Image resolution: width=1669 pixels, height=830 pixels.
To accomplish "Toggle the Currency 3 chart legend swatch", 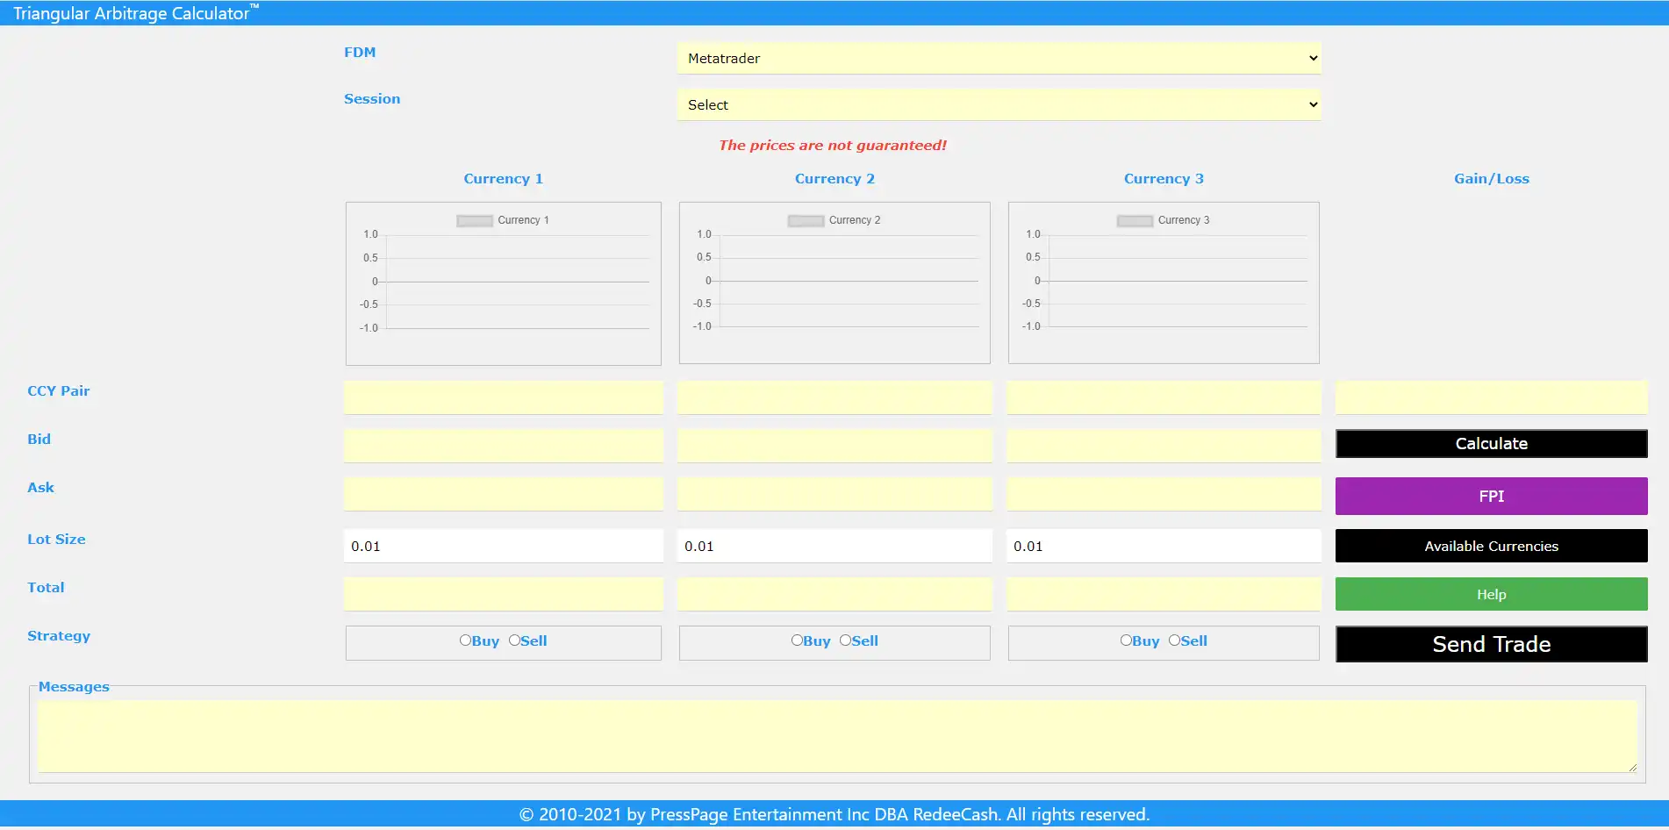I will (1135, 221).
